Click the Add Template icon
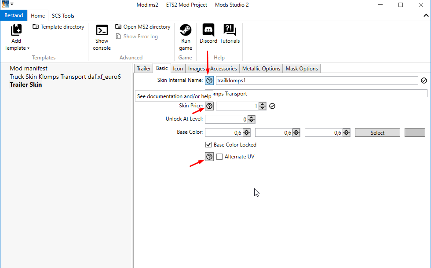Viewport: 431px width, 268px height. tap(16, 31)
